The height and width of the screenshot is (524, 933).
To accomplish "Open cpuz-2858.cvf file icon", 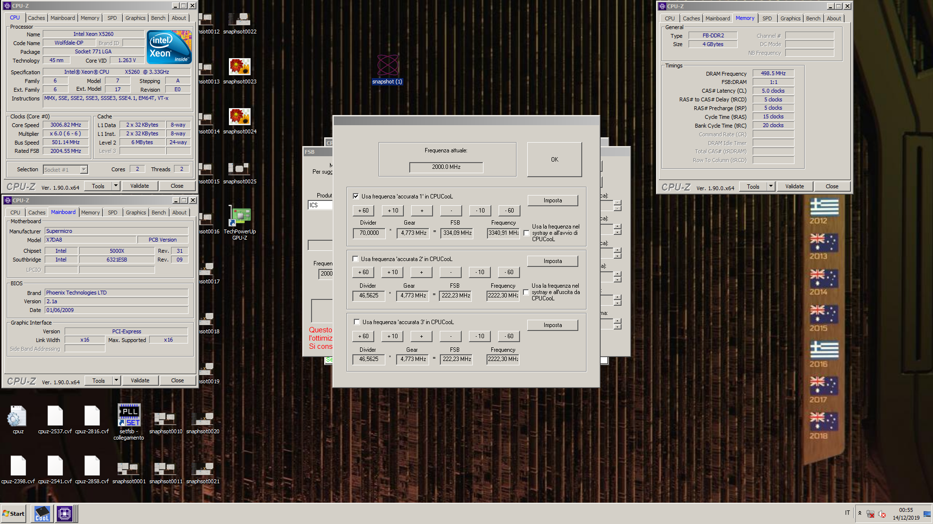I will [x=92, y=470].
